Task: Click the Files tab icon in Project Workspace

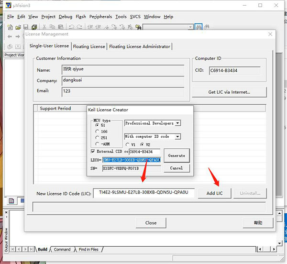Action: [x=11, y=201]
